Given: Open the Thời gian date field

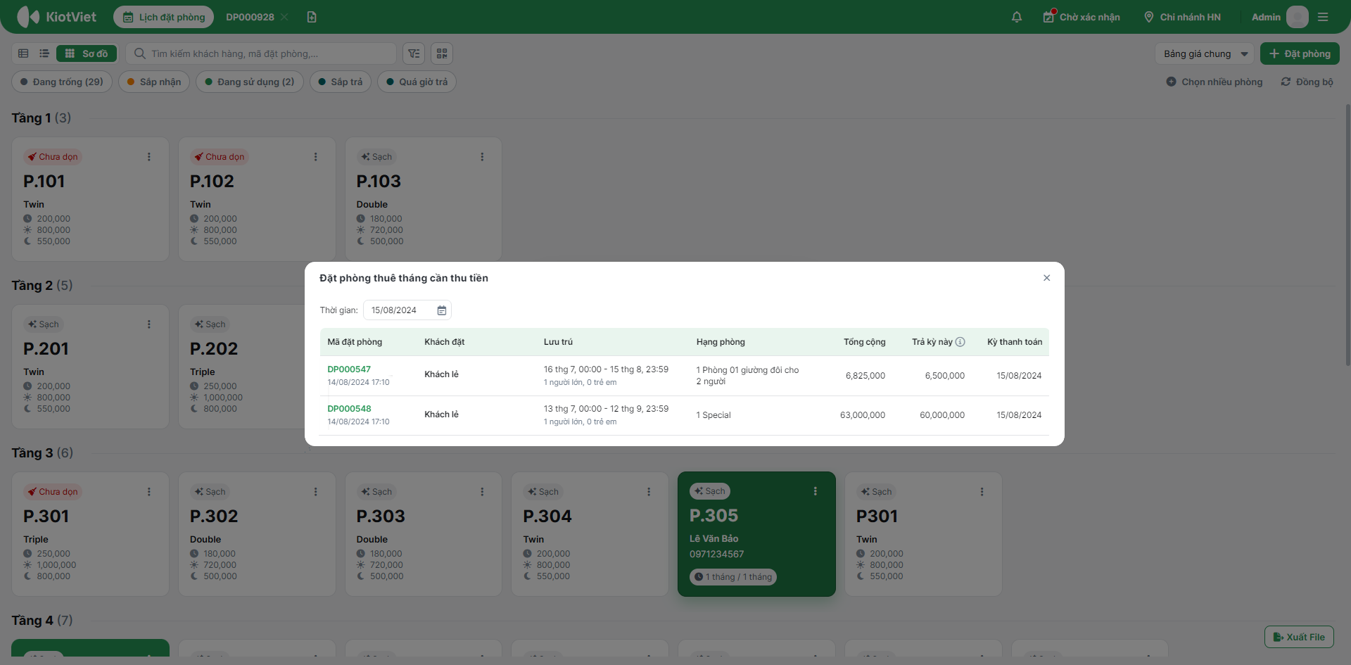Looking at the screenshot, I should [x=407, y=310].
